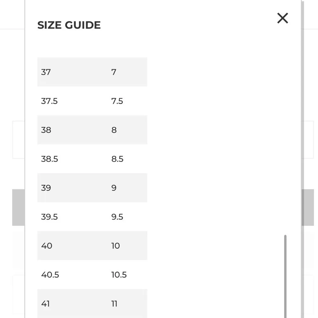
Task: Click the size 39.5 cell
Action: [x=50, y=217]
